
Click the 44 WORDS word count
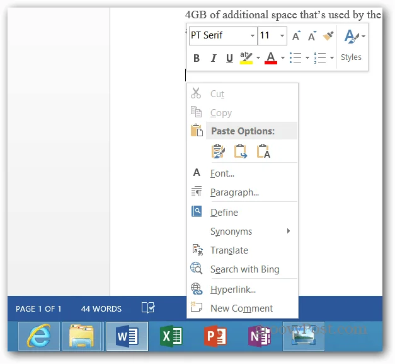point(101,309)
